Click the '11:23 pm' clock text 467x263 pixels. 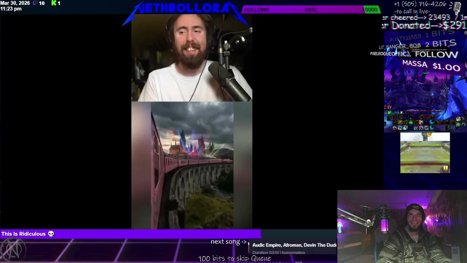coord(11,9)
